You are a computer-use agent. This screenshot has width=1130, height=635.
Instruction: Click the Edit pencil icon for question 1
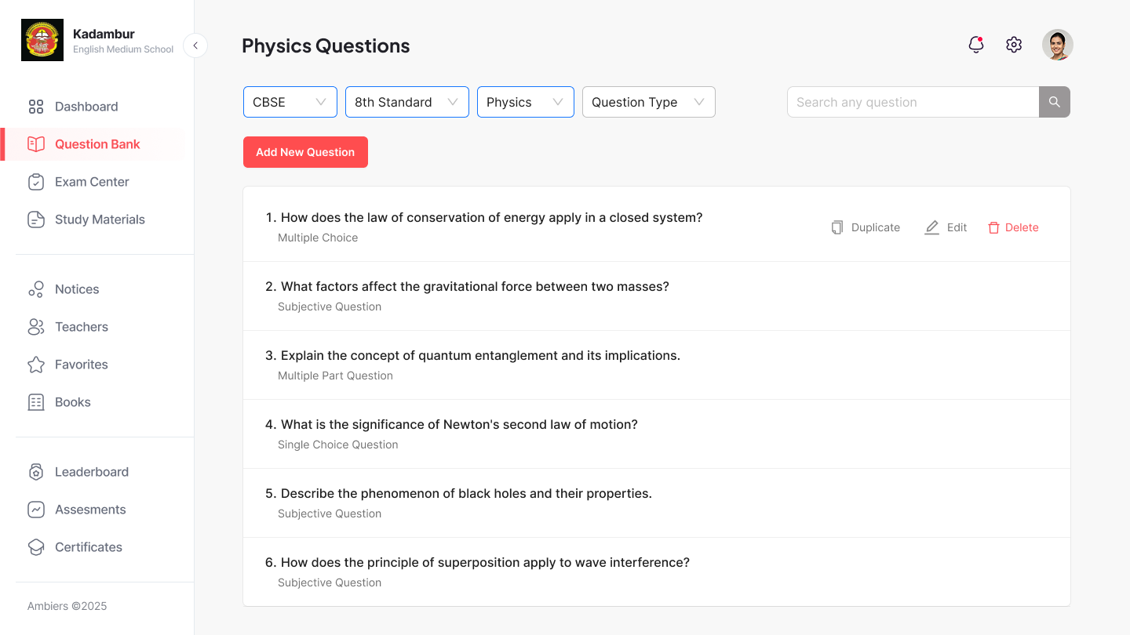[931, 227]
